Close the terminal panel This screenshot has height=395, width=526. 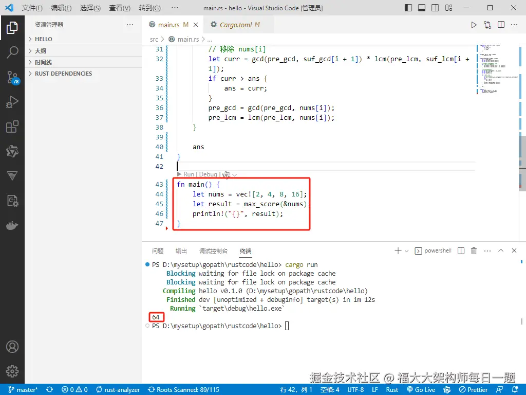click(514, 250)
